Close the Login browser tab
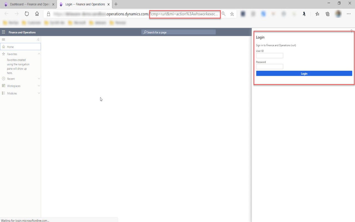Image resolution: width=355 pixels, height=222 pixels. click(108, 4)
